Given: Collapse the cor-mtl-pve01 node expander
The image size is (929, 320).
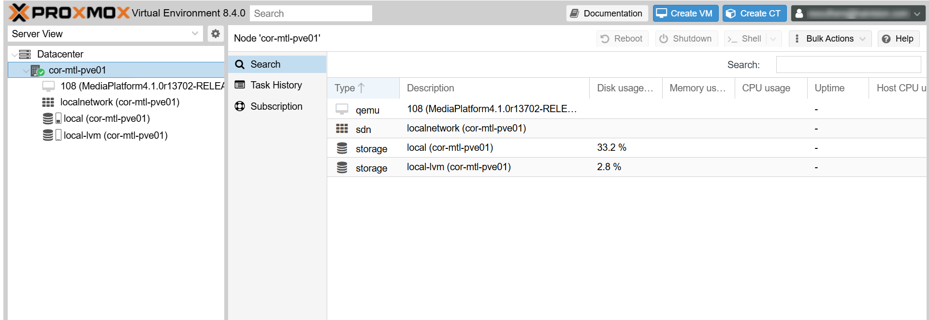Looking at the screenshot, I should click(26, 71).
